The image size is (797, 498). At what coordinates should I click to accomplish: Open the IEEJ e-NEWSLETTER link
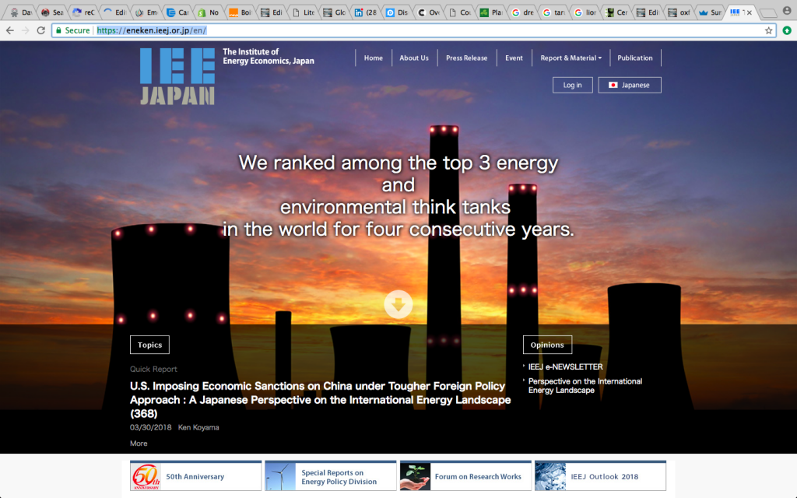pyautogui.click(x=565, y=367)
